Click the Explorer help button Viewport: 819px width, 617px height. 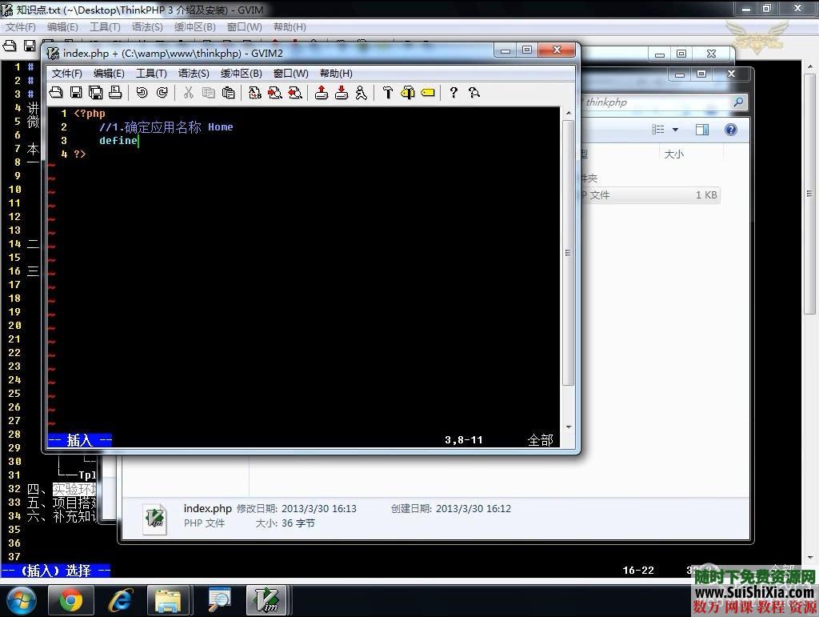730,130
